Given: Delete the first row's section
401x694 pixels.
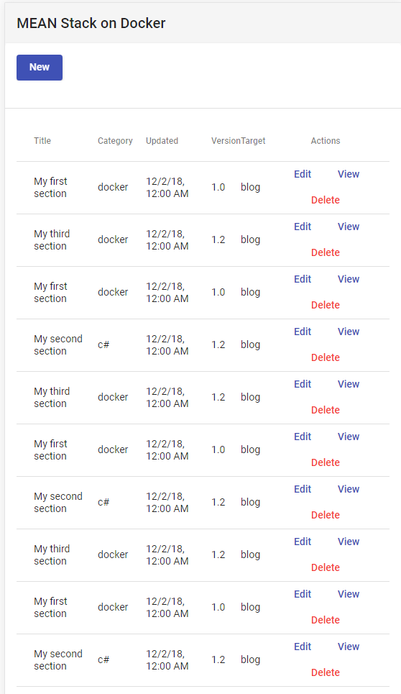Looking at the screenshot, I should [x=326, y=200].
